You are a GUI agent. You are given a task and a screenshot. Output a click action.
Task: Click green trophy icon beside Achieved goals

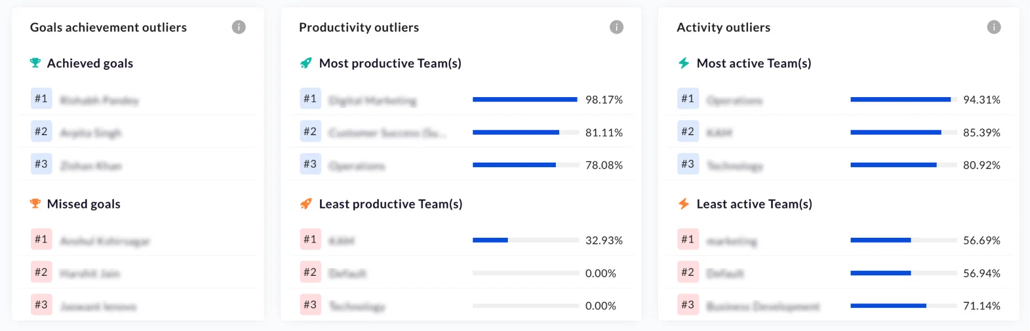pyautogui.click(x=35, y=63)
